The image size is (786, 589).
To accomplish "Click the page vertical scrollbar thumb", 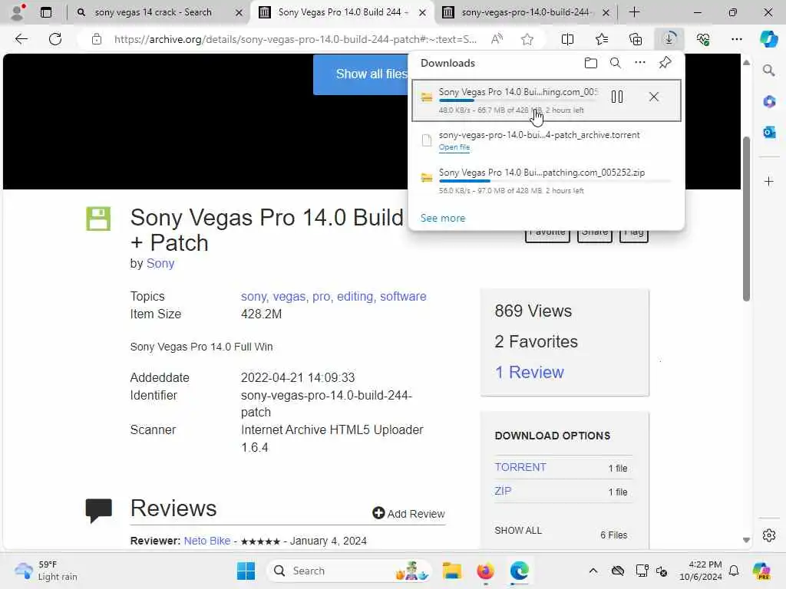I will pos(746,219).
